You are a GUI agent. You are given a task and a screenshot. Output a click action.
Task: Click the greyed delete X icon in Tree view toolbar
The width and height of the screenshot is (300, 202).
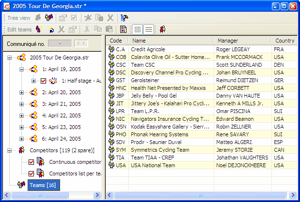coord(111,18)
